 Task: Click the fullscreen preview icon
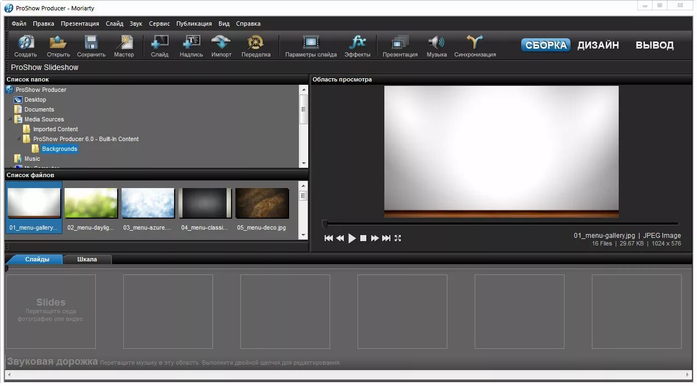[398, 238]
